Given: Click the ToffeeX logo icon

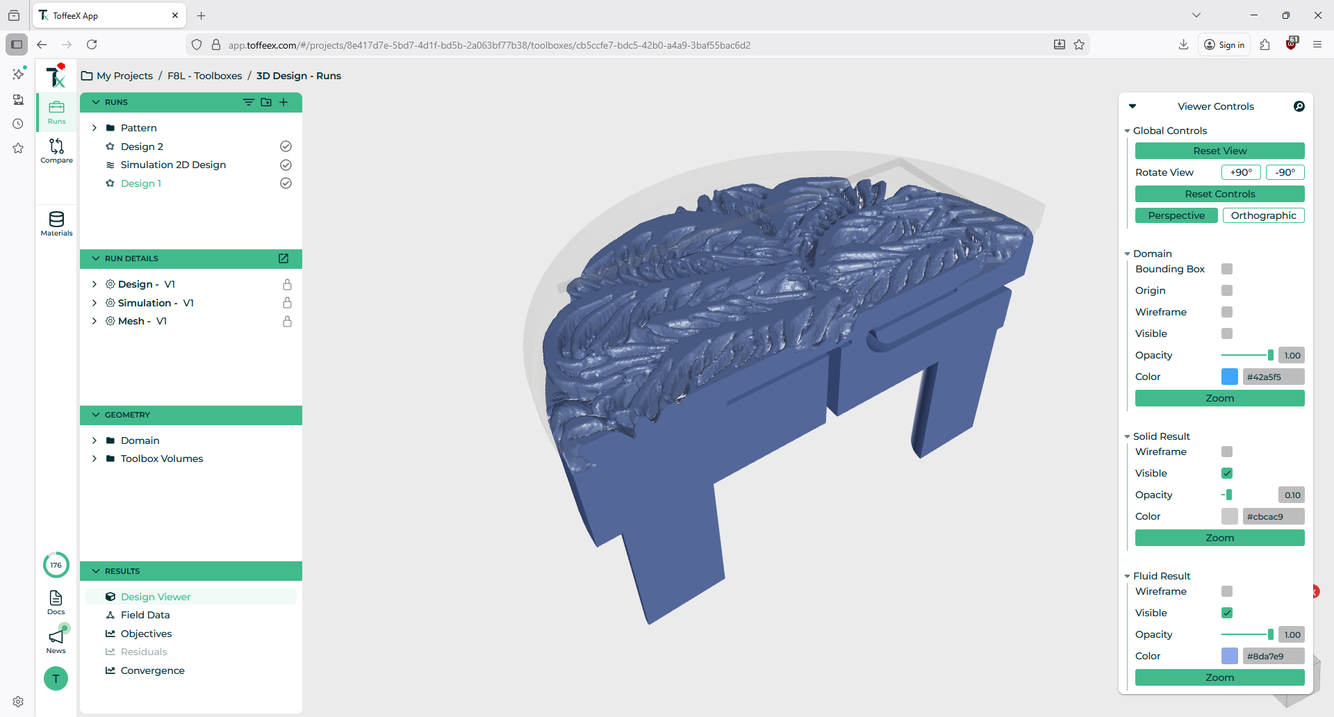Looking at the screenshot, I should (x=56, y=75).
